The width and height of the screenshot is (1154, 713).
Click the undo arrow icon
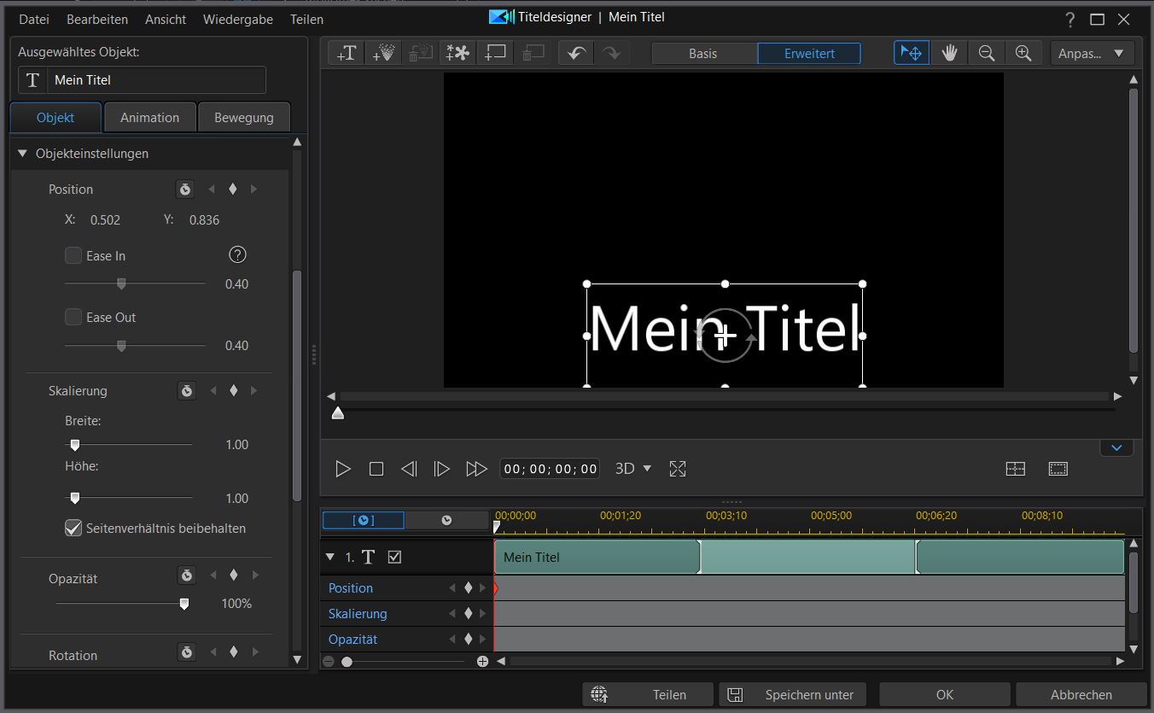coord(576,53)
